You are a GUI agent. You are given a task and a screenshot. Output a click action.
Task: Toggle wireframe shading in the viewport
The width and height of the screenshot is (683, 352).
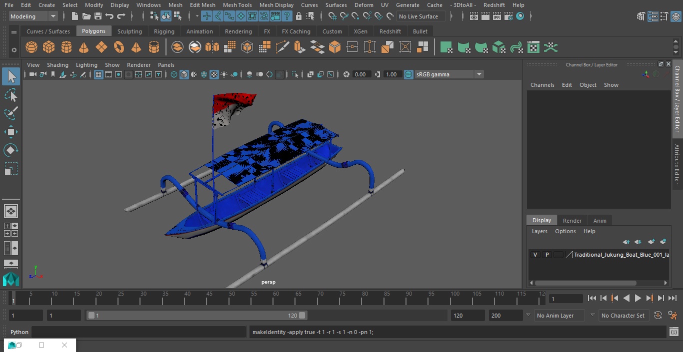[x=174, y=74]
